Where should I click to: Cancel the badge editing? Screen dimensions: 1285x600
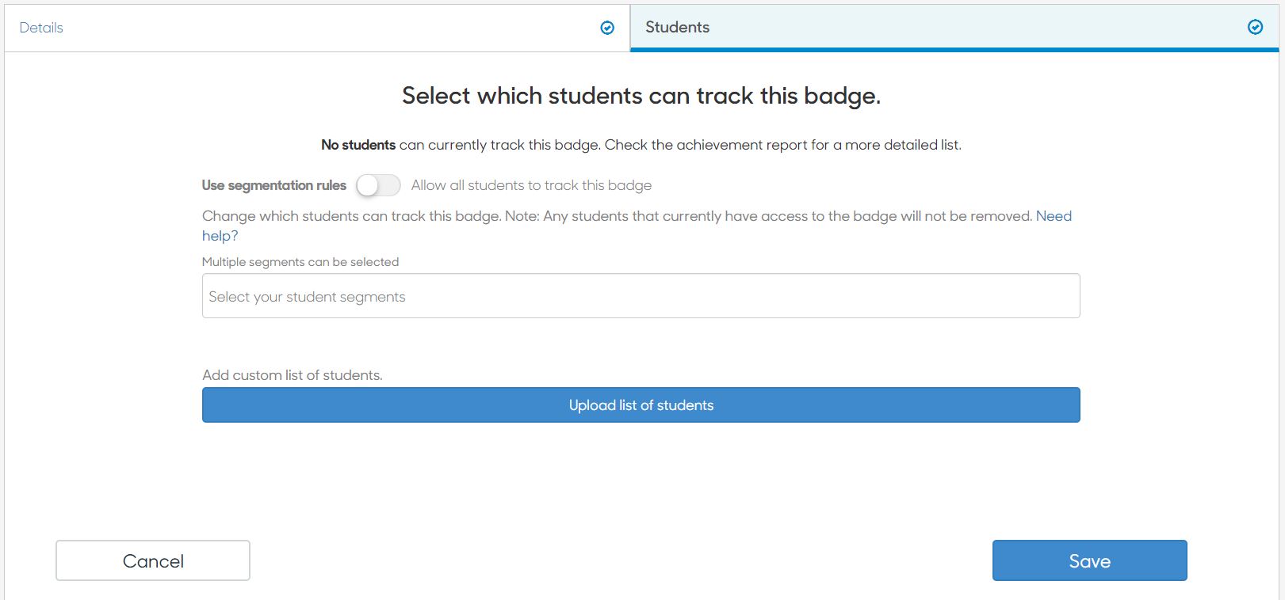coord(153,560)
